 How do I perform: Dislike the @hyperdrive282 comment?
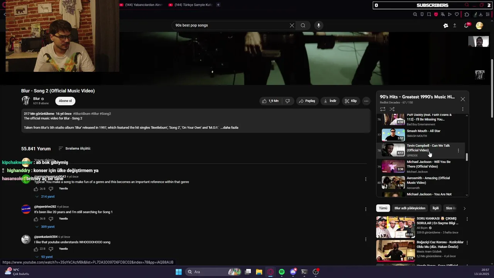[51, 219]
